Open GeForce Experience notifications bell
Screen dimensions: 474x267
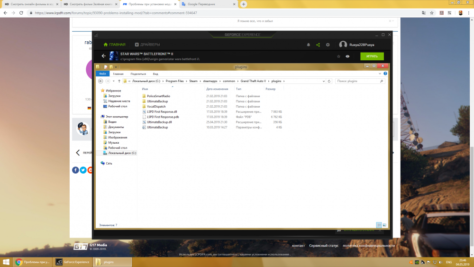click(309, 45)
